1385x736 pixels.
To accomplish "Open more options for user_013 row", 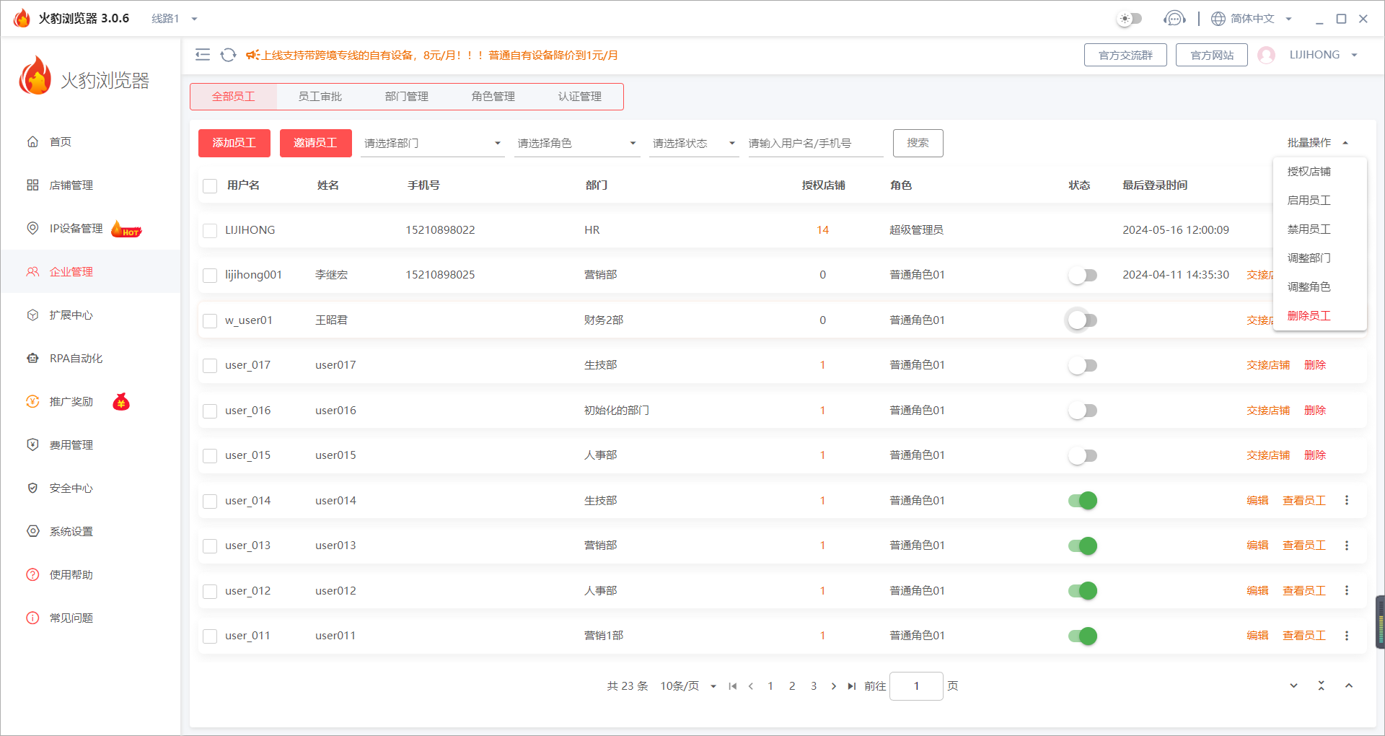I will click(1347, 546).
